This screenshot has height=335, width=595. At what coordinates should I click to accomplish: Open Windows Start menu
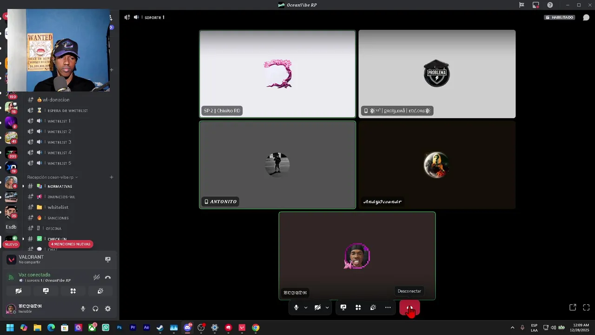(x=10, y=328)
